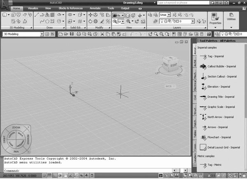
Task: Open the Unsaved layer state dropdown
Action: pos(169,15)
